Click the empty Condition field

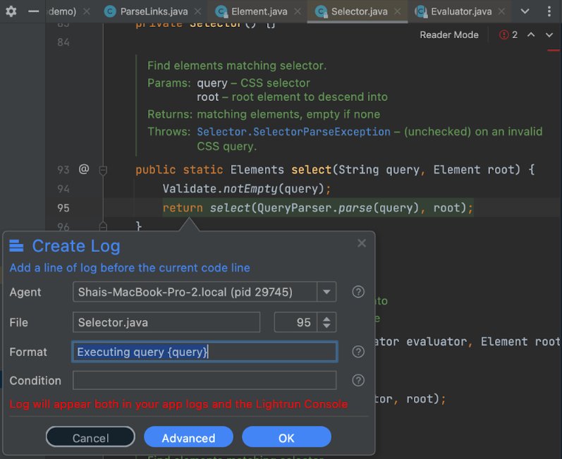(204, 380)
